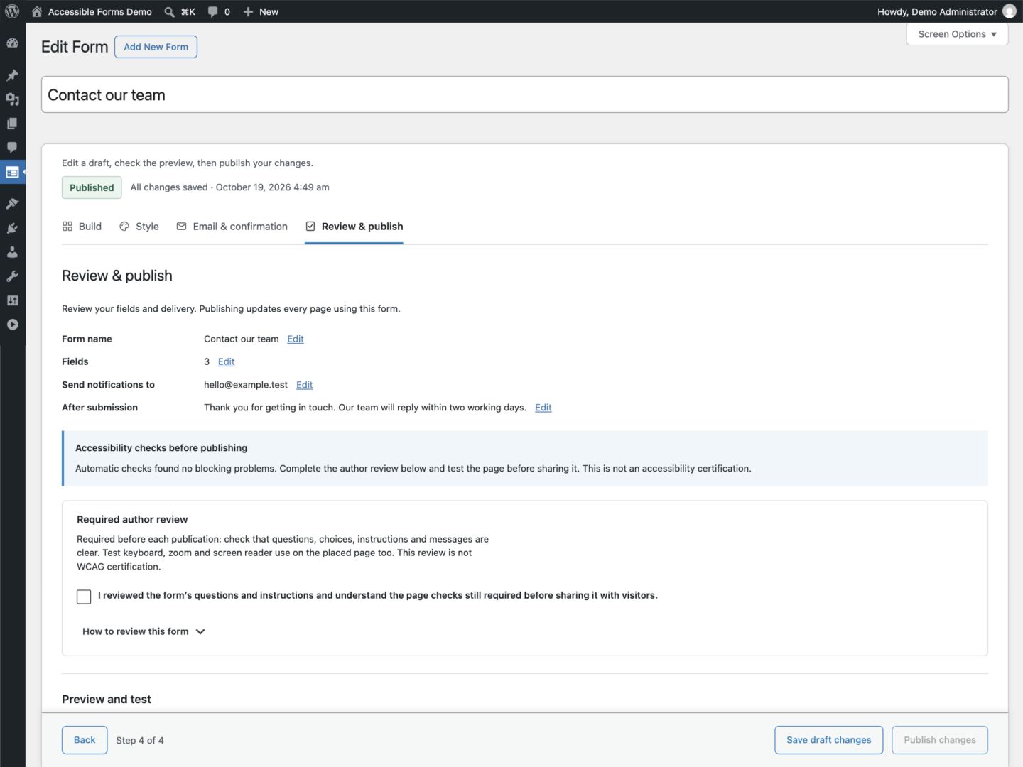
Task: Switch to the Style tab
Action: click(x=139, y=227)
